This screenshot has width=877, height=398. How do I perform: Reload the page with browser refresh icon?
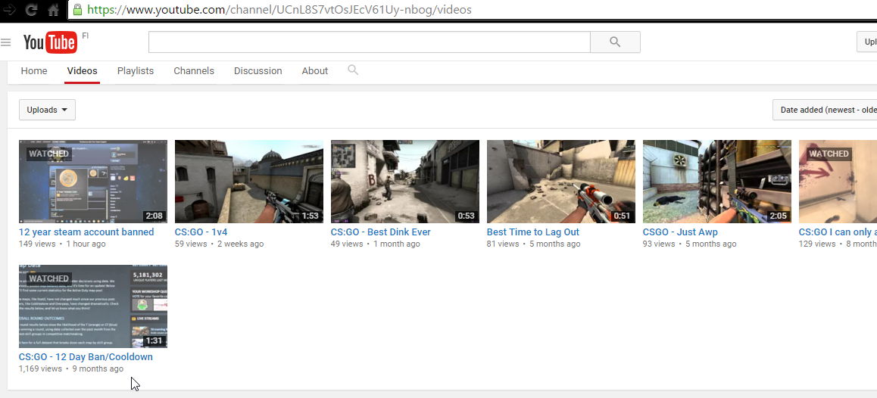click(32, 10)
